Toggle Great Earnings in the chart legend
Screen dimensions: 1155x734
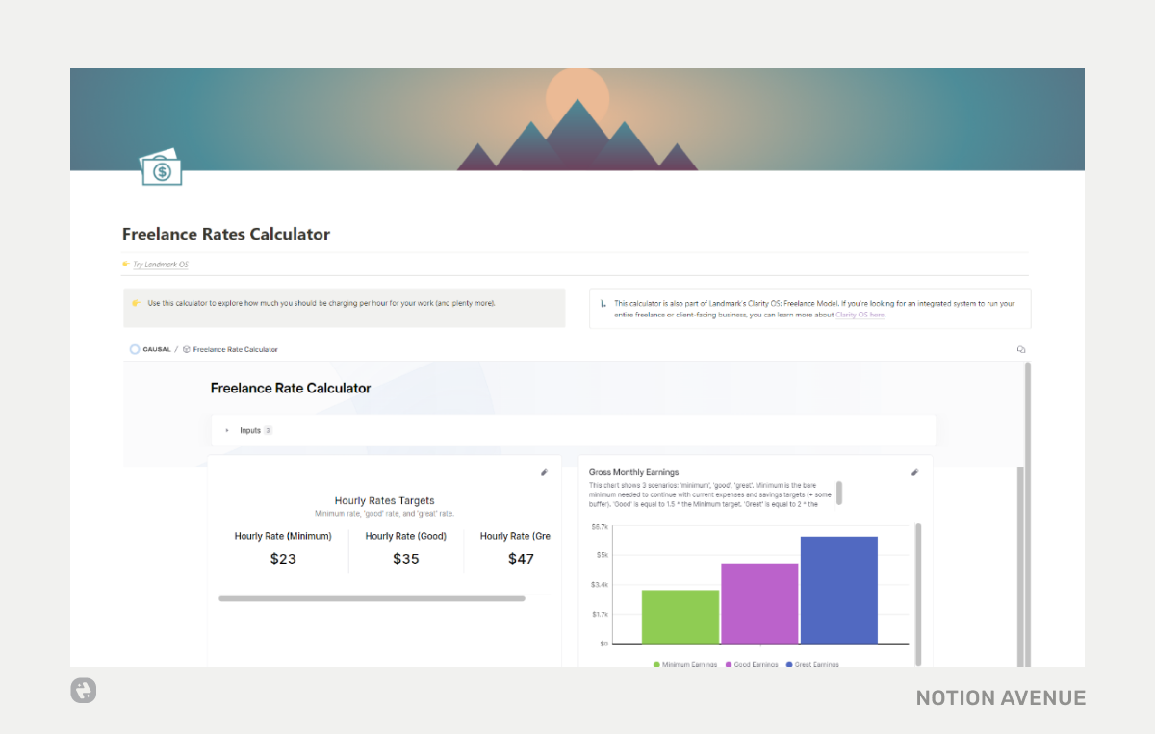pos(811,663)
